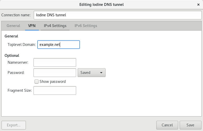The image size is (203, 131).
Task: Go to the IPv6 Settings tab
Action: [x=86, y=26]
